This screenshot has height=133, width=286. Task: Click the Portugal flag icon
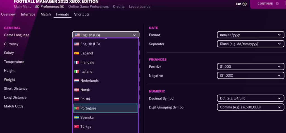[x=77, y=108]
